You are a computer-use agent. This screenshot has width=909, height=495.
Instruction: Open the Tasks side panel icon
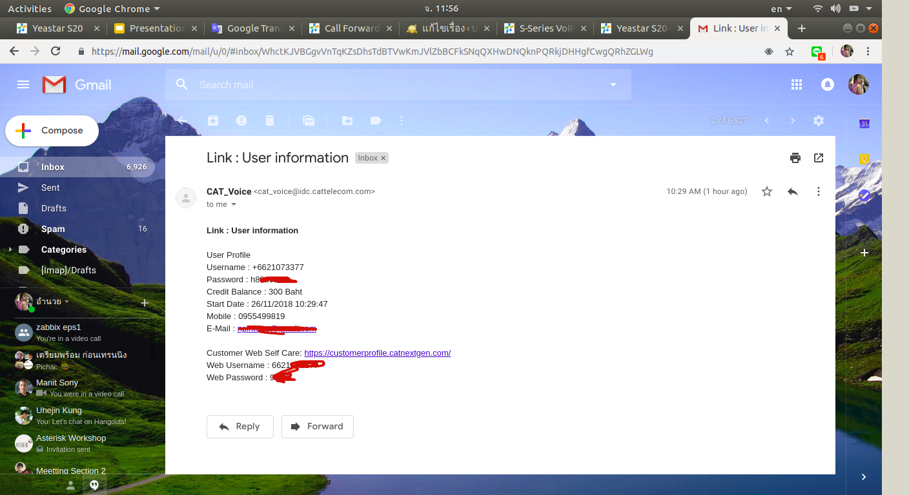pos(864,195)
